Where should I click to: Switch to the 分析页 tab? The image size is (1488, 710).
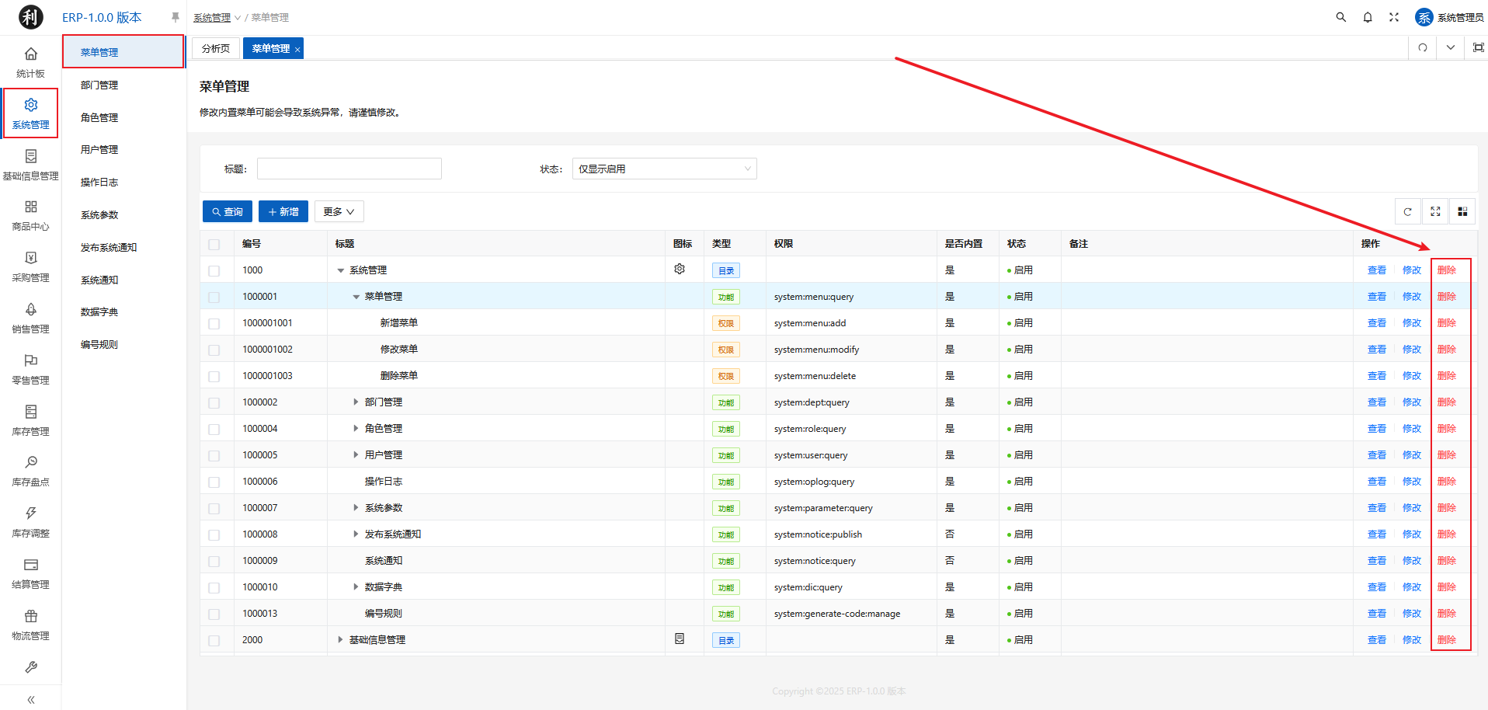(216, 48)
